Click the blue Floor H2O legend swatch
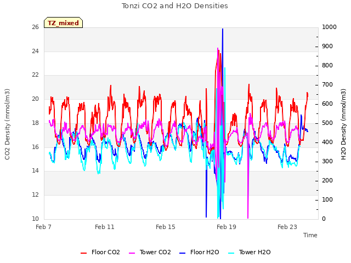The height and width of the screenshot is (263, 351). [183, 253]
